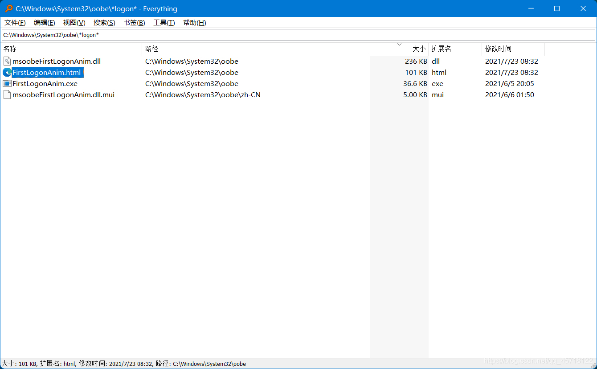Minimize the Everything window
This screenshot has width=597, height=369.
[x=531, y=8]
